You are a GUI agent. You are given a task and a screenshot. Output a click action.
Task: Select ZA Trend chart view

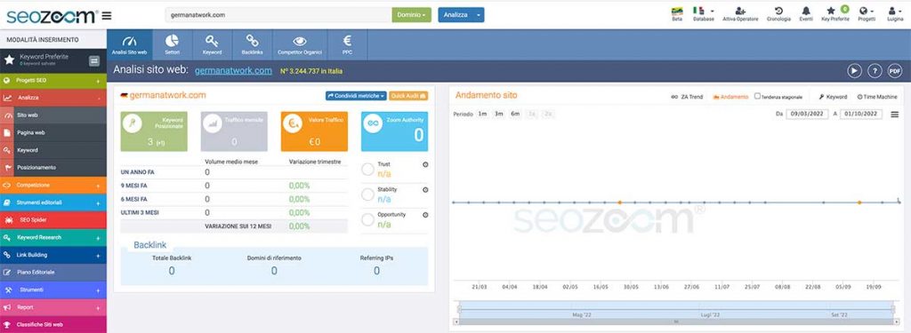687,97
